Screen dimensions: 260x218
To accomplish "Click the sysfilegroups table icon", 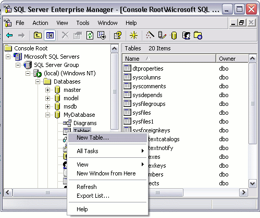I will pos(127,103).
